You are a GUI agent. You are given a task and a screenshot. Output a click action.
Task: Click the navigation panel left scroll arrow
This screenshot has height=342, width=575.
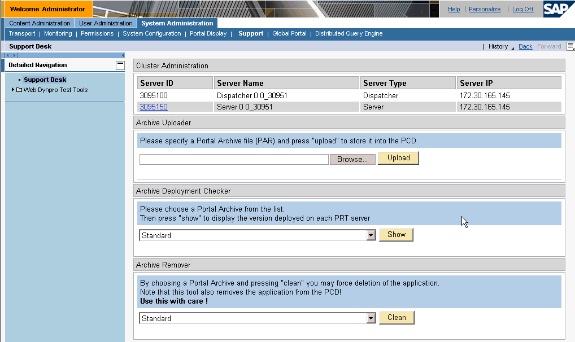[x=7, y=55]
